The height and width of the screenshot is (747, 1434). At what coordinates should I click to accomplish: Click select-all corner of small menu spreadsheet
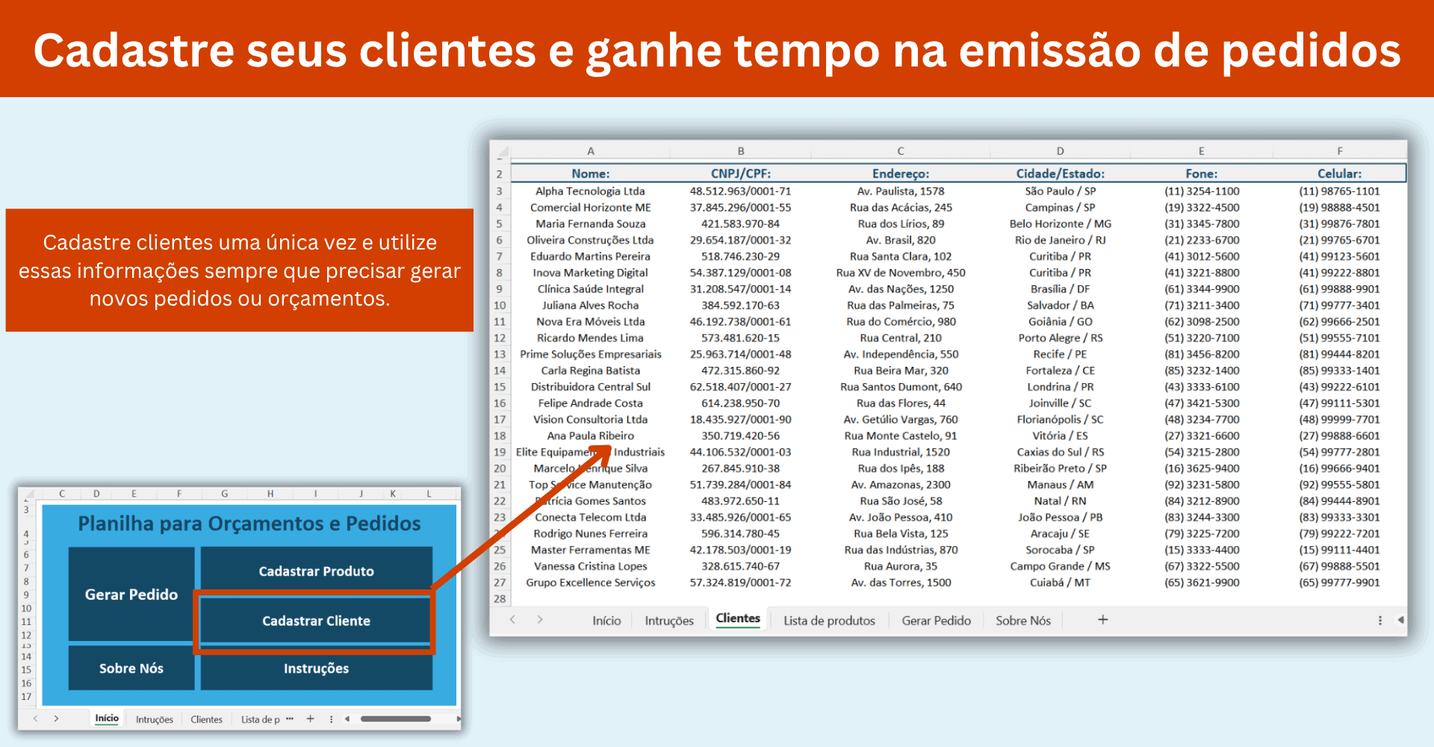29,494
